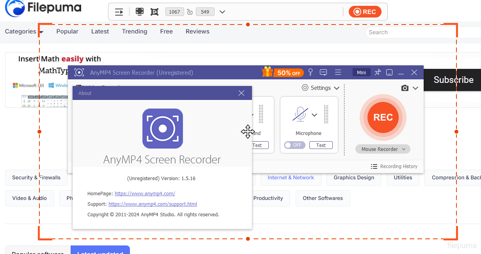Toggle aspect ratio lock between width and height

[190, 12]
